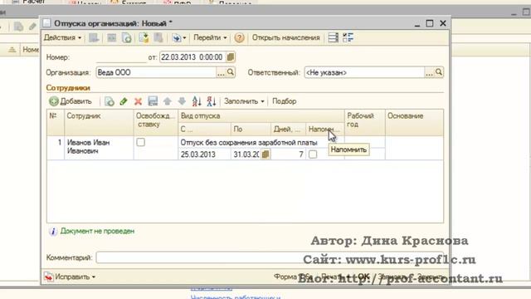Click the Организация field Веда ООО
Image resolution: width=531 pixels, height=299 pixels.
[156, 72]
